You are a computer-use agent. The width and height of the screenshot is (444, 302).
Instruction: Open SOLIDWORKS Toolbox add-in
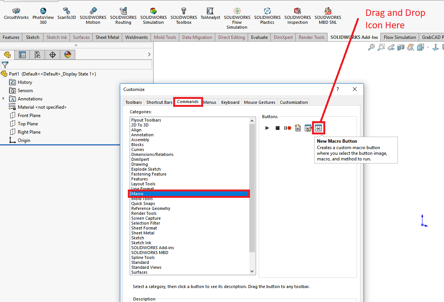tap(184, 16)
